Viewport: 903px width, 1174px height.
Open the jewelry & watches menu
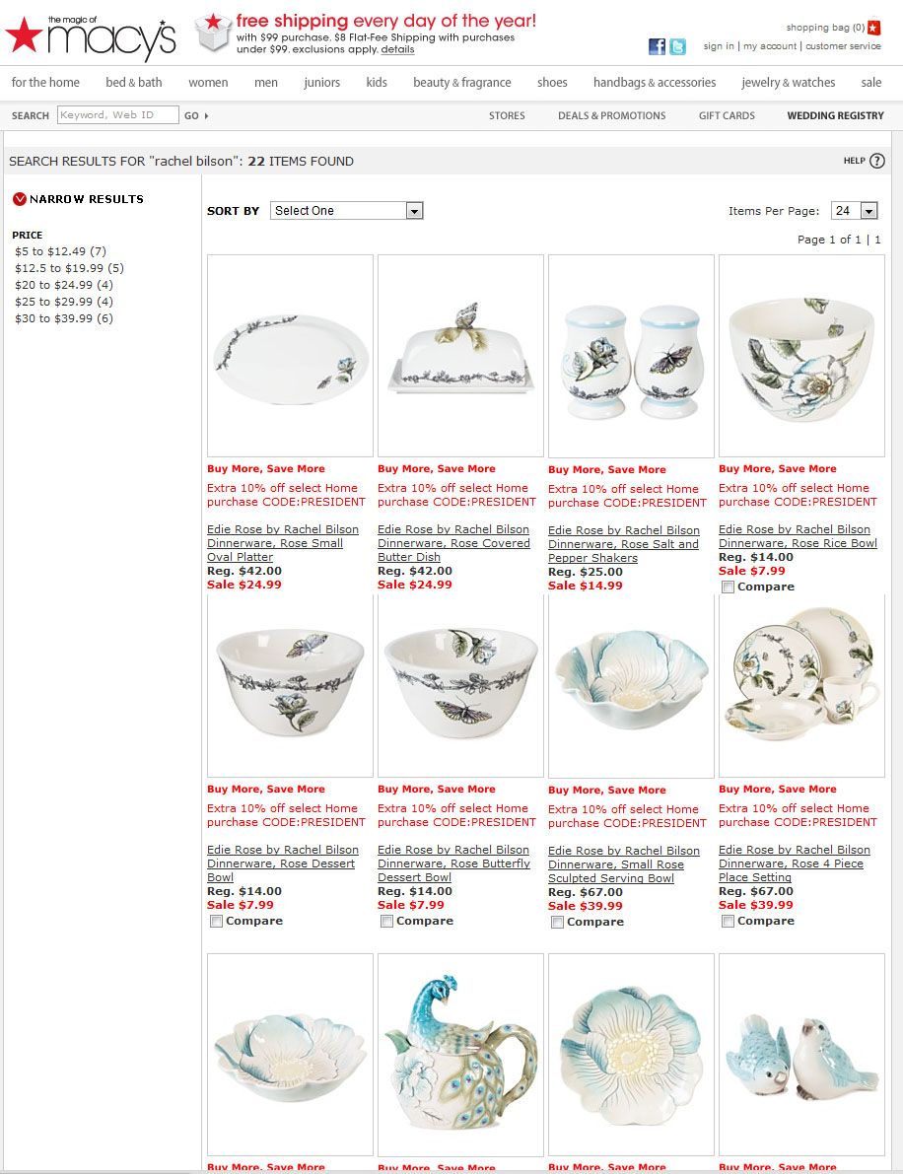(789, 83)
